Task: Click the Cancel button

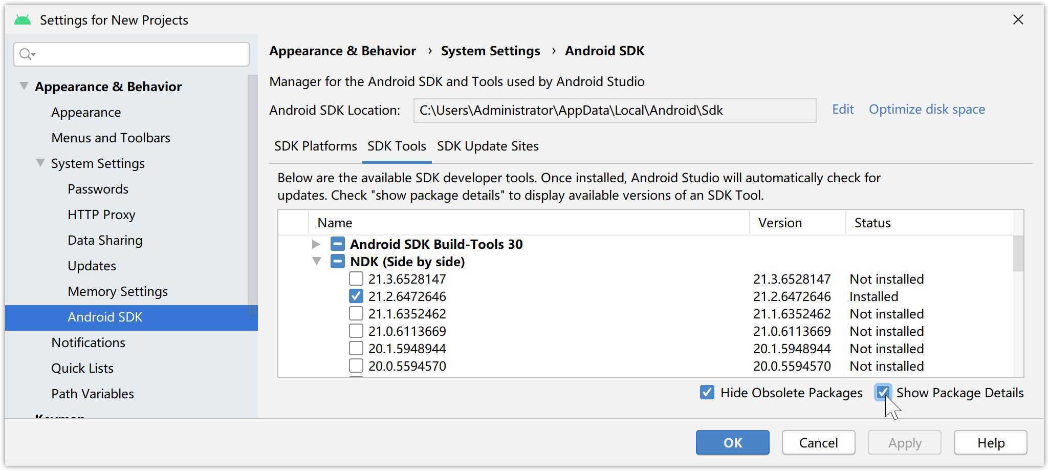Action: click(818, 443)
